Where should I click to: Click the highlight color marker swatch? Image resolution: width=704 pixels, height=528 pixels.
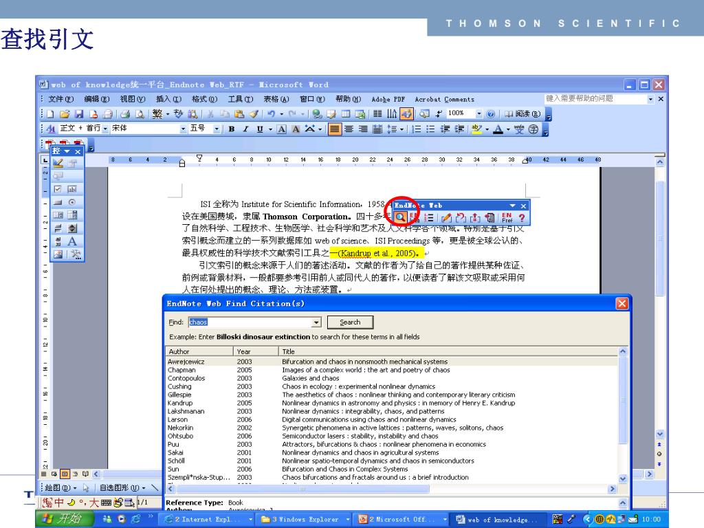pyautogui.click(x=477, y=129)
